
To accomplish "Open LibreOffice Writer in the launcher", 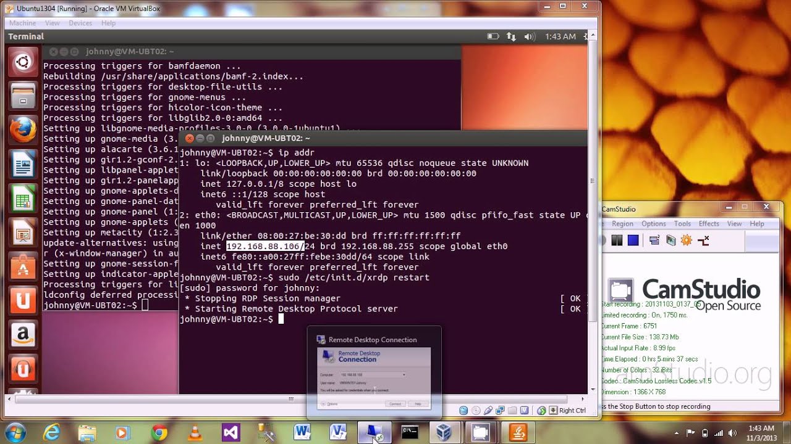I will [23, 165].
